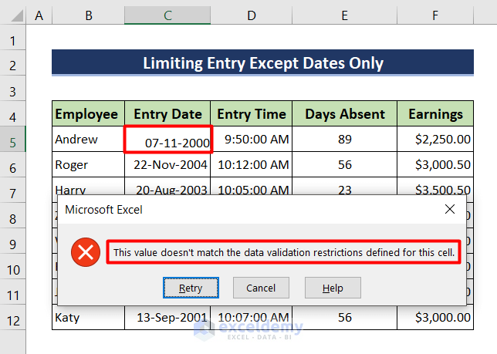Click the Employee header cell
This screenshot has width=497, height=354.
point(87,114)
